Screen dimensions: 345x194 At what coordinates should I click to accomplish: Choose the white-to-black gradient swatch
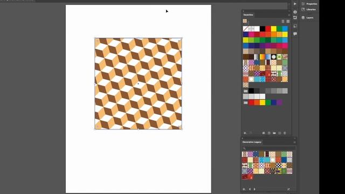(x=257, y=57)
